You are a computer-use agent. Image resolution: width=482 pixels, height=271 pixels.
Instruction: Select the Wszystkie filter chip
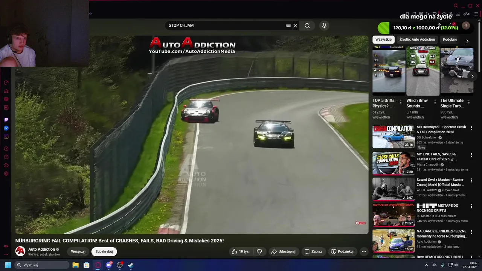click(383, 40)
